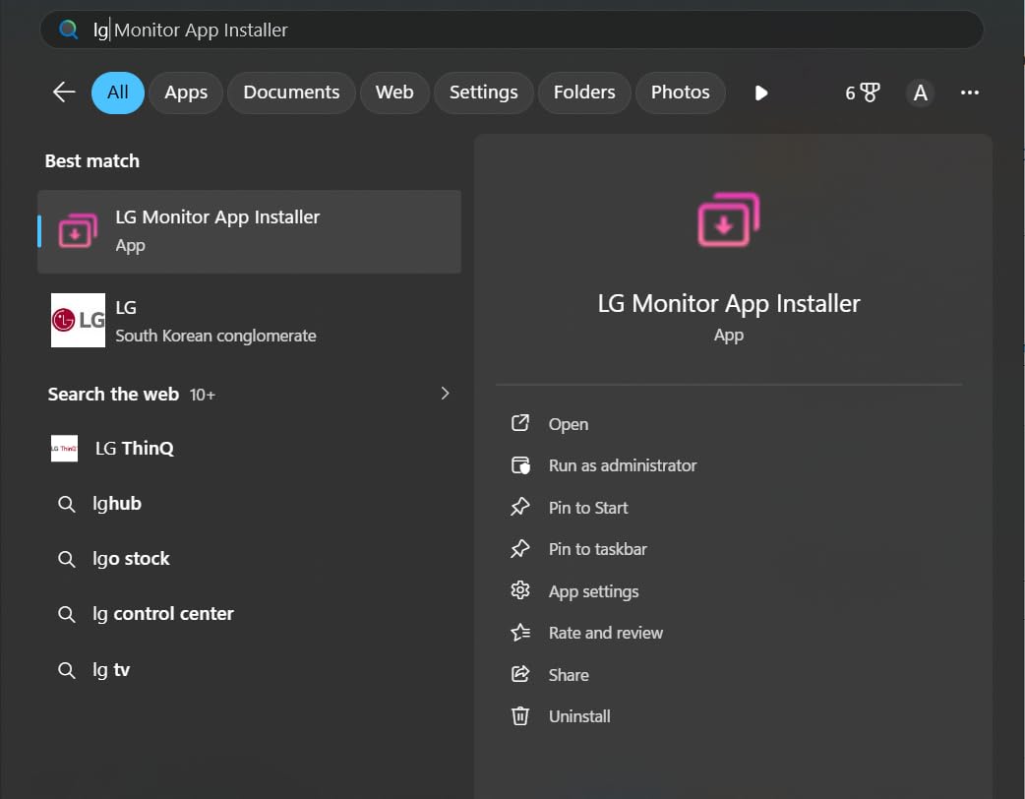Click magnifier icon beside lgo stock
1025x799 pixels.
pyautogui.click(x=67, y=559)
